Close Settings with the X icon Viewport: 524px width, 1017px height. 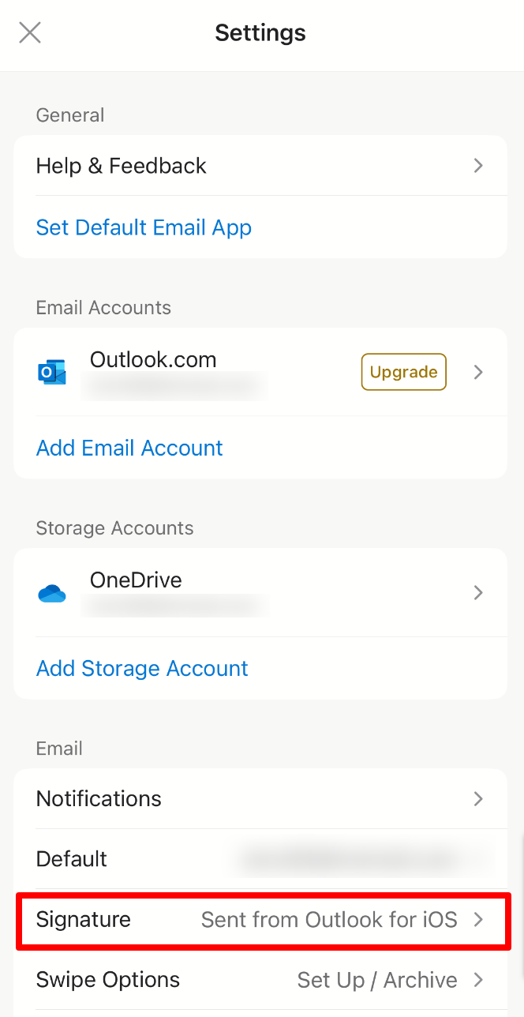point(29,32)
